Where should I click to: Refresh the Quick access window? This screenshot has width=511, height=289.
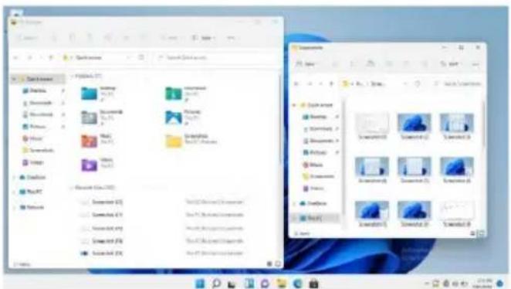(141, 58)
